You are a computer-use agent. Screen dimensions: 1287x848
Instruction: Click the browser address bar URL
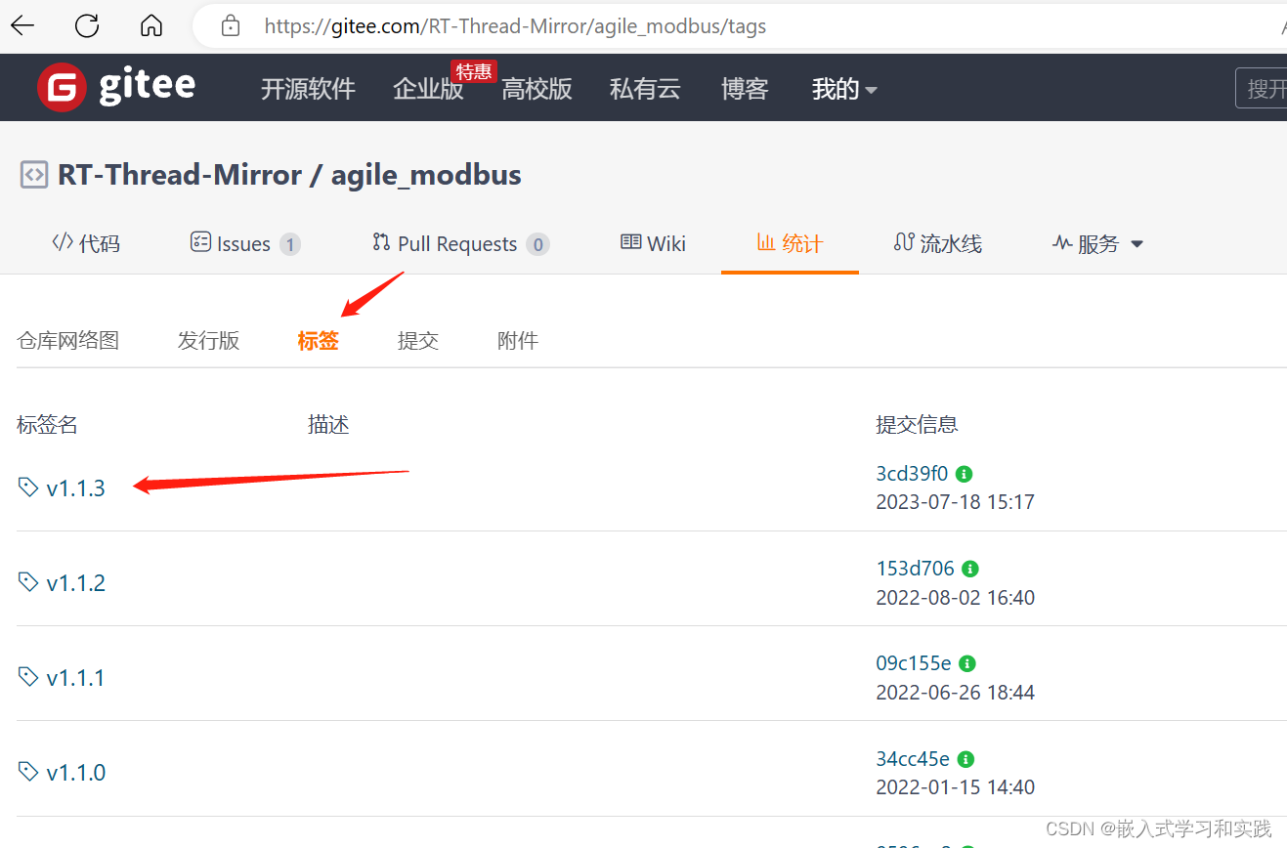(x=515, y=26)
